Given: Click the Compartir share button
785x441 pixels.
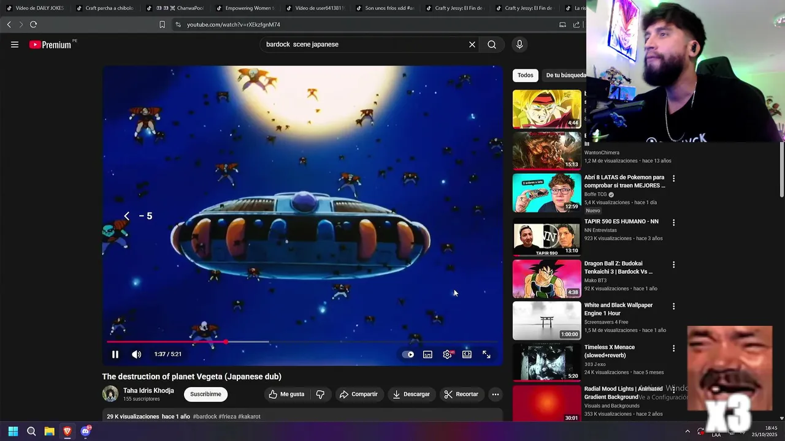Looking at the screenshot, I should pyautogui.click(x=359, y=394).
